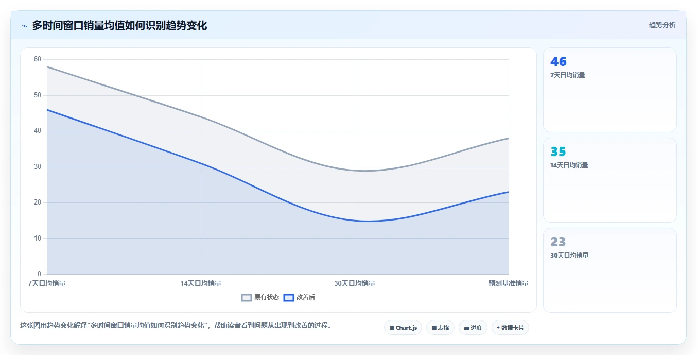The height and width of the screenshot is (355, 697).
Task: Click the y-axis value 20
Action: click(37, 202)
